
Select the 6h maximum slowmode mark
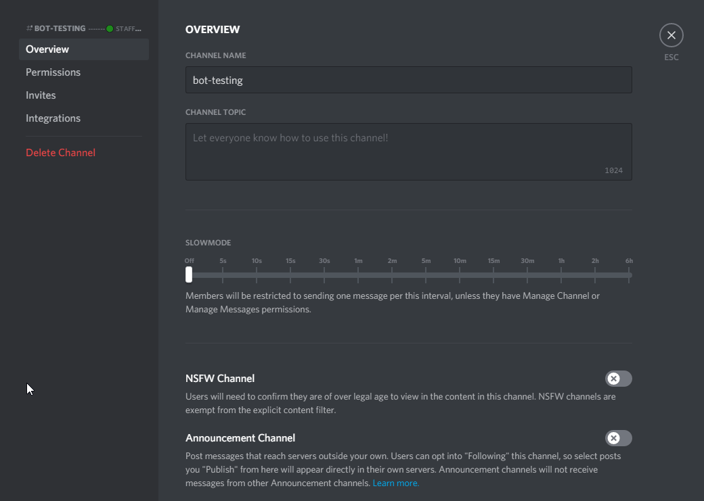tap(629, 275)
